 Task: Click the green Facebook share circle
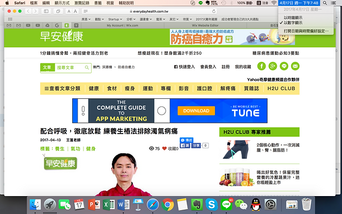(x=262, y=66)
